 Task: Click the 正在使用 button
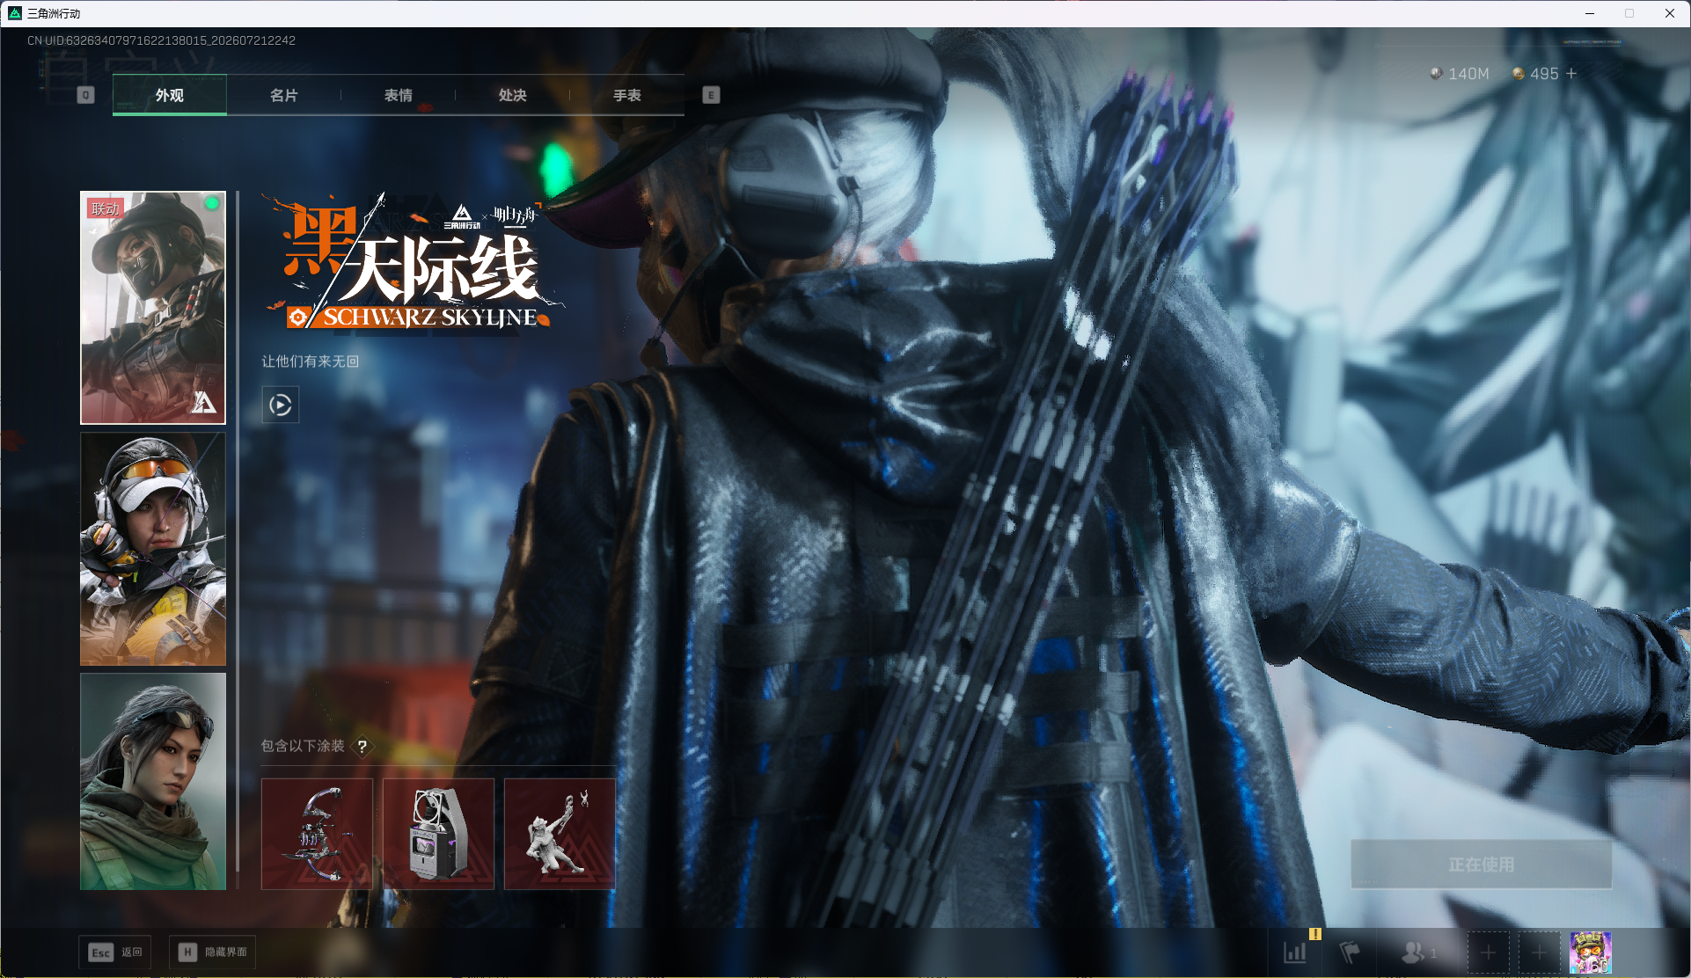pyautogui.click(x=1481, y=864)
